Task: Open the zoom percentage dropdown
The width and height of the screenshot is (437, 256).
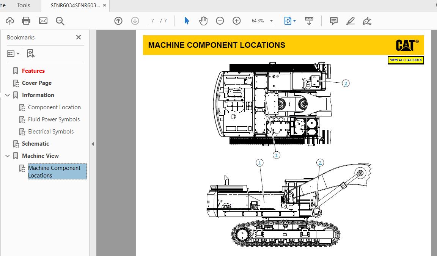Action: point(271,21)
